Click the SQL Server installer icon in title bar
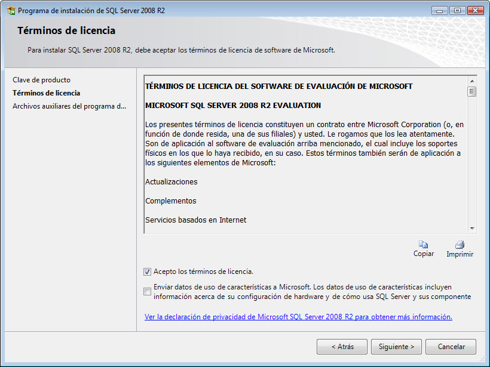 [11, 11]
